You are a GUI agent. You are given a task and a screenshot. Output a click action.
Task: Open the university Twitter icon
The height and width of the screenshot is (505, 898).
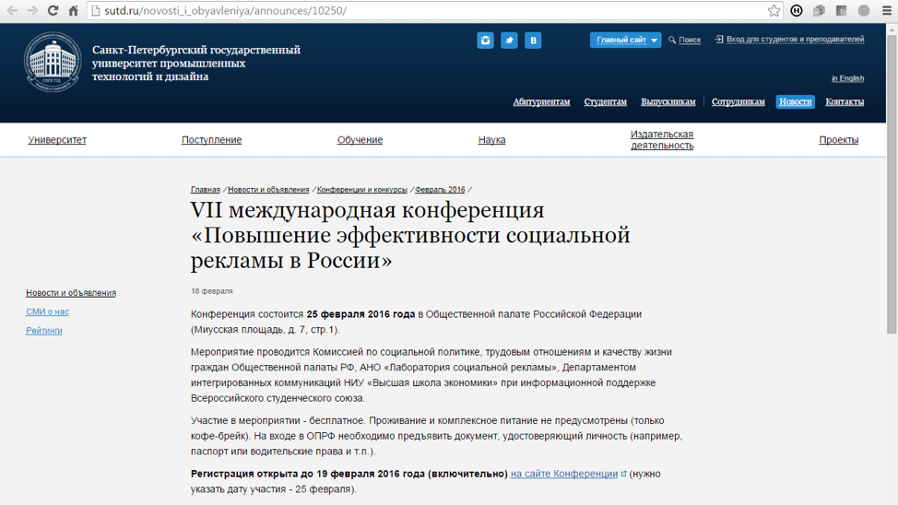(x=509, y=40)
